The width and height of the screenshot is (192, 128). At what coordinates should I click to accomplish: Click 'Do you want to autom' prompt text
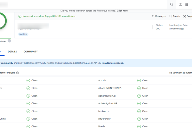(x=180, y=73)
